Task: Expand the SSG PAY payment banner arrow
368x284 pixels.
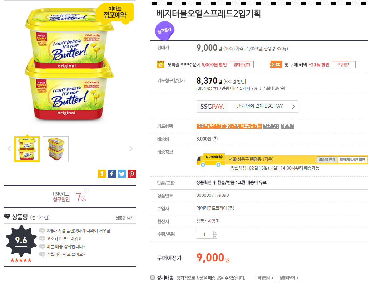Action: [x=293, y=106]
